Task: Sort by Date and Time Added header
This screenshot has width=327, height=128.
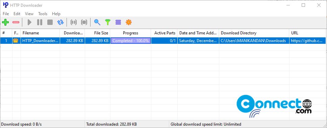Action: pyautogui.click(x=198, y=33)
